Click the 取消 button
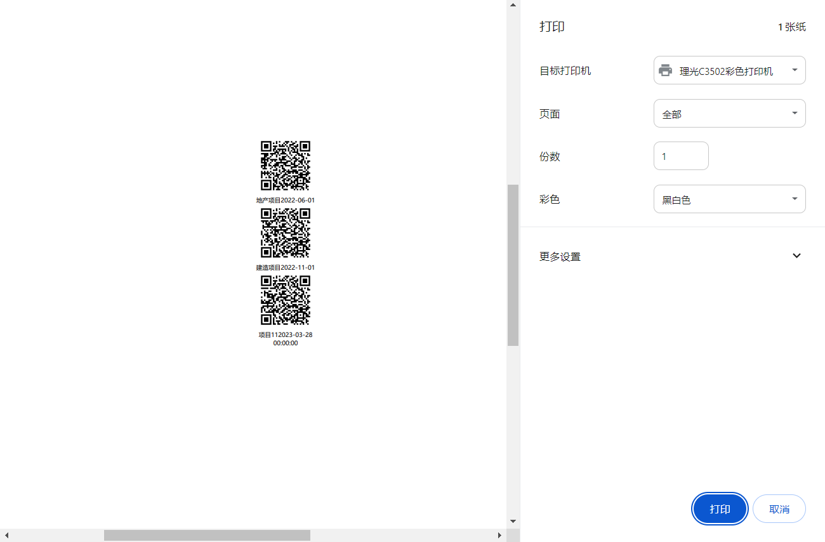Image resolution: width=825 pixels, height=542 pixels. [779, 509]
